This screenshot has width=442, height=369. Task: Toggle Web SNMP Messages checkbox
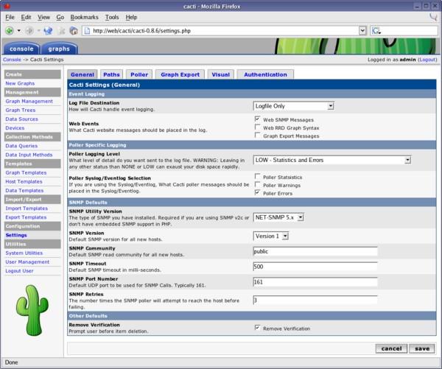click(257, 119)
